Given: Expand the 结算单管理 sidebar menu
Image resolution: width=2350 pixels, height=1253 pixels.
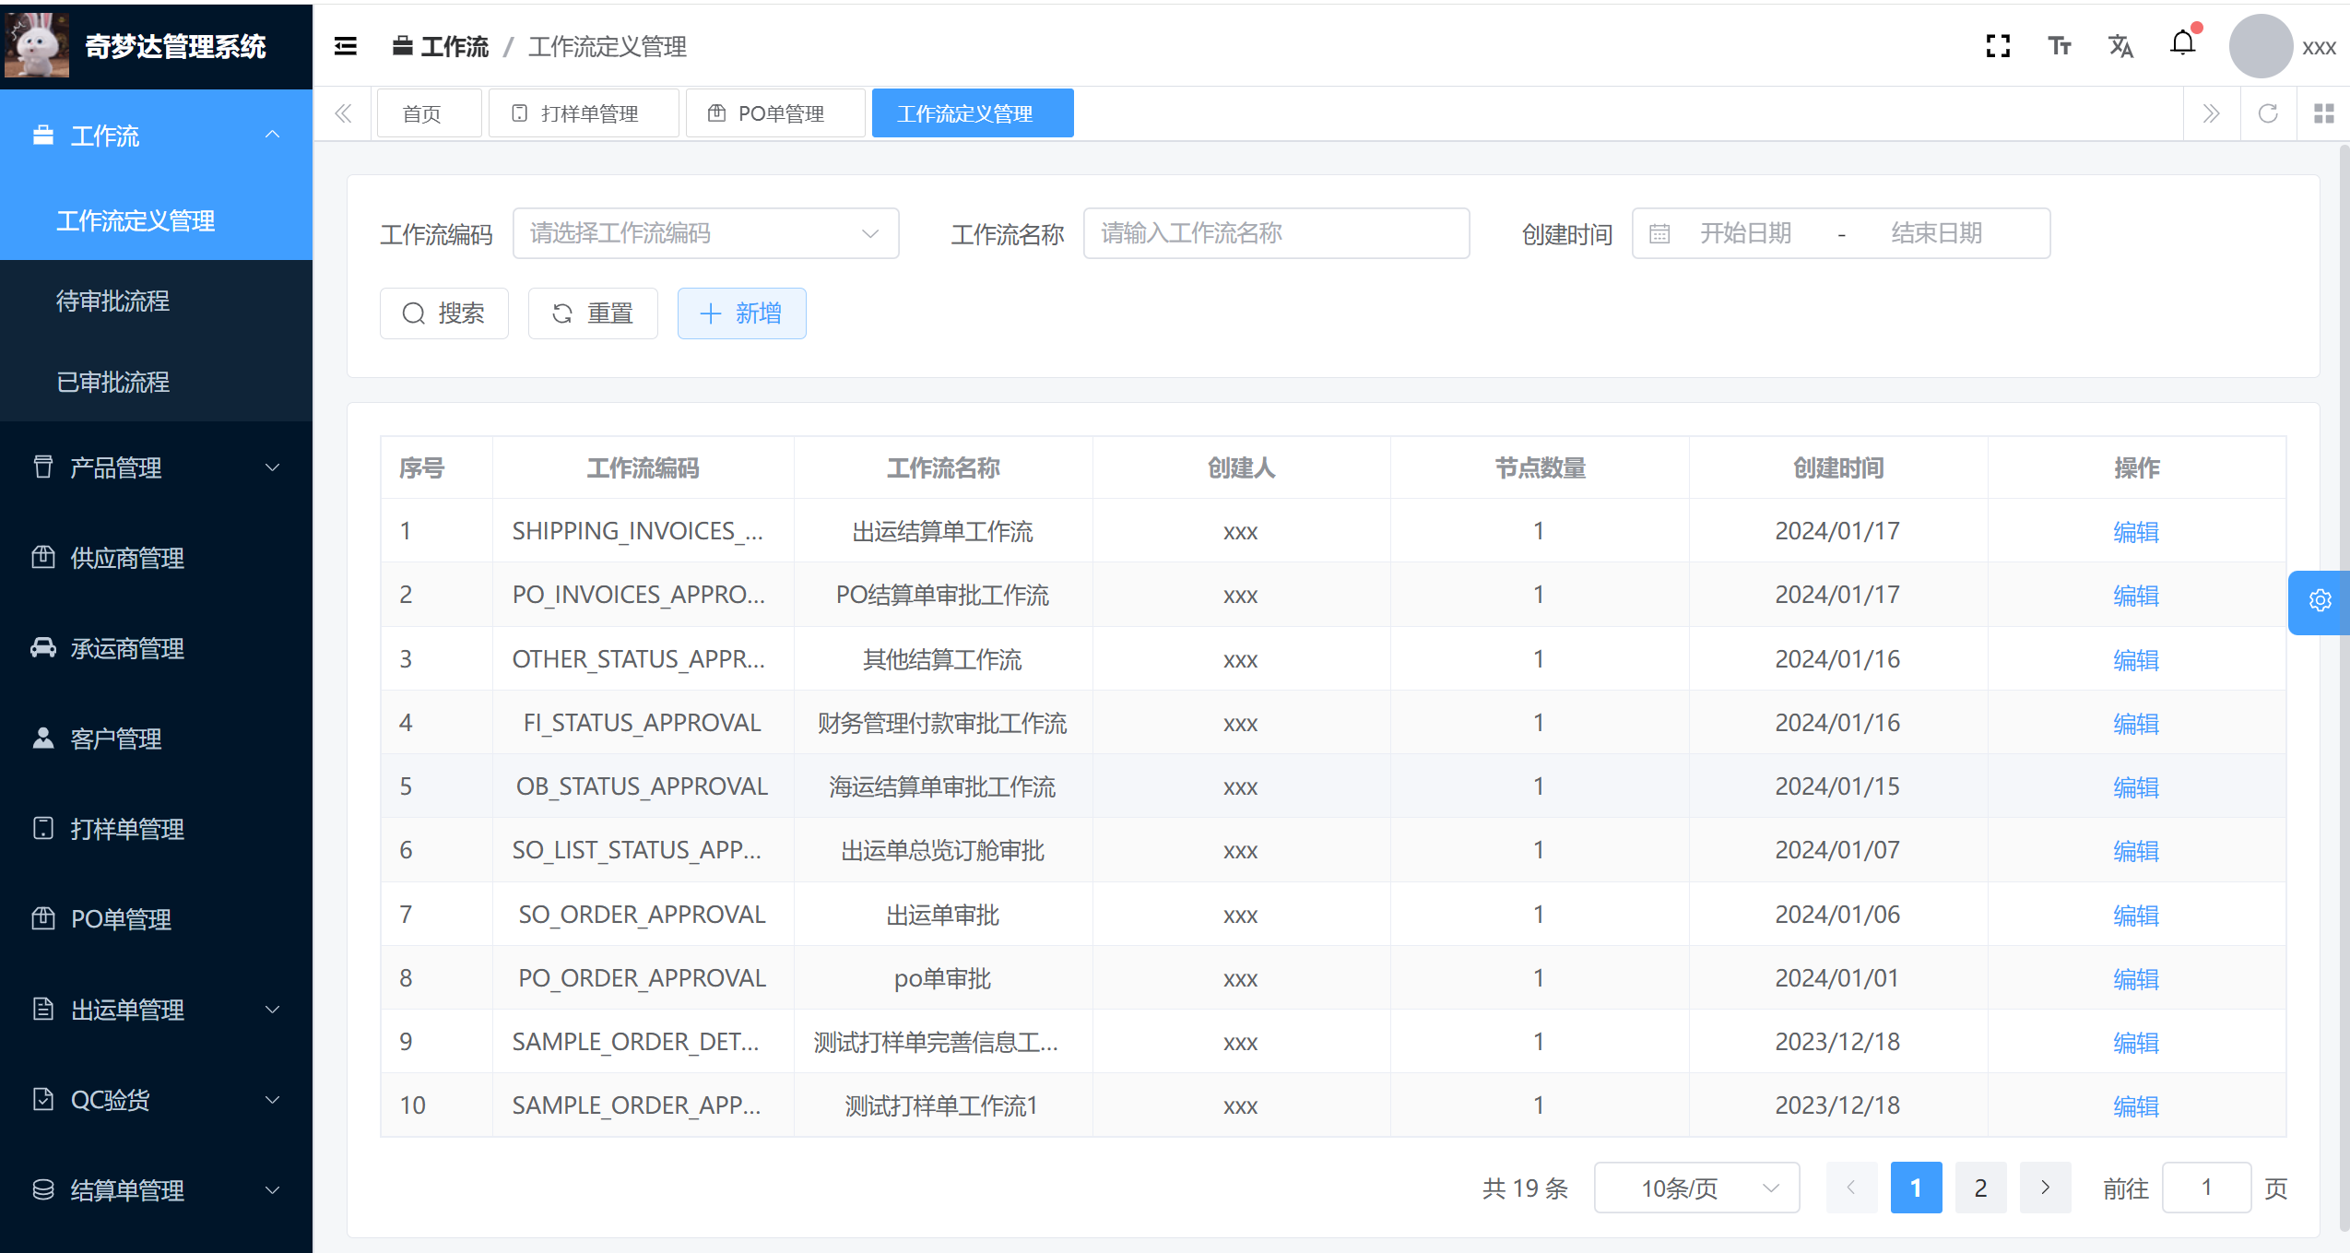Looking at the screenshot, I should 156,1190.
